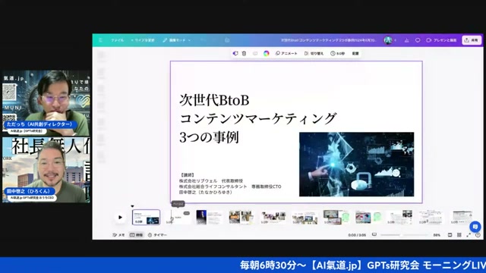Open the Canva main menu hamburger icon
Screen dimensions: 486x273
point(100,40)
